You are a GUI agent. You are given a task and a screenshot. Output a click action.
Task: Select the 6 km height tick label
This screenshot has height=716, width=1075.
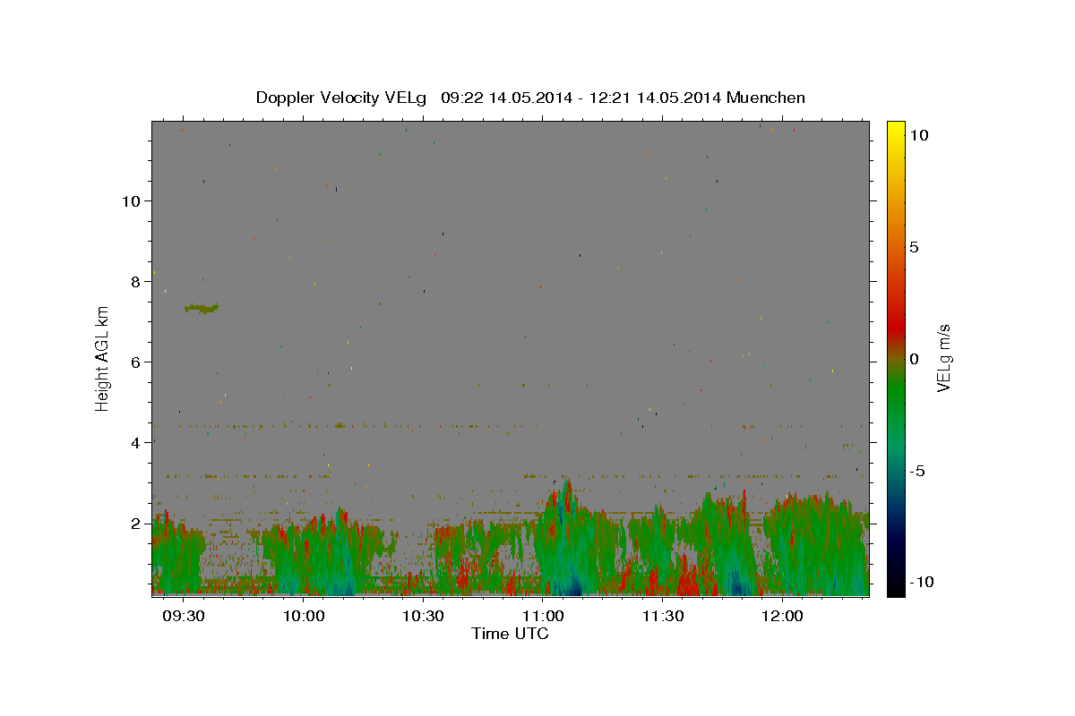click(x=134, y=362)
